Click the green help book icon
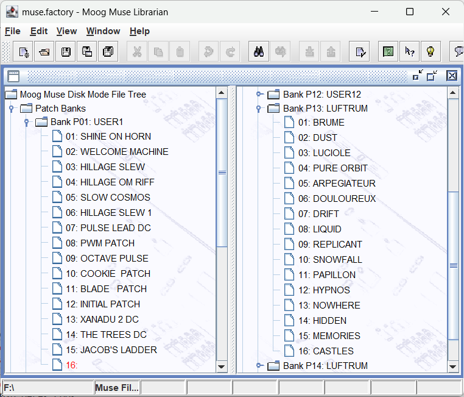This screenshot has width=464, height=397. click(388, 52)
